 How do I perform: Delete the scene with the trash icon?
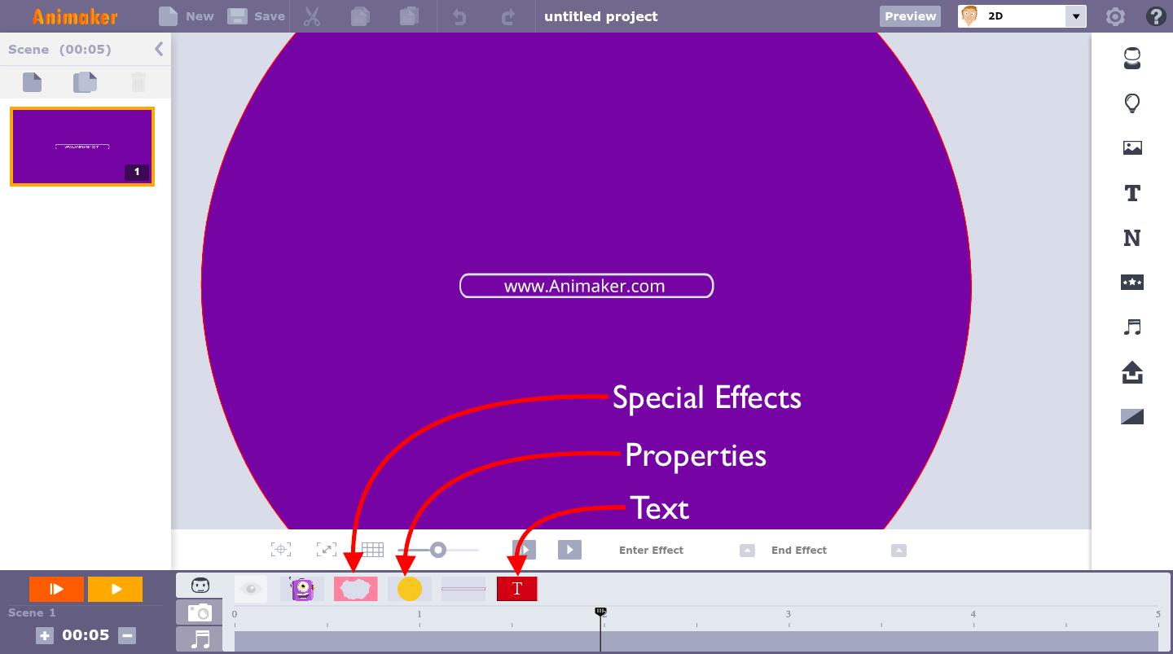[x=138, y=82]
